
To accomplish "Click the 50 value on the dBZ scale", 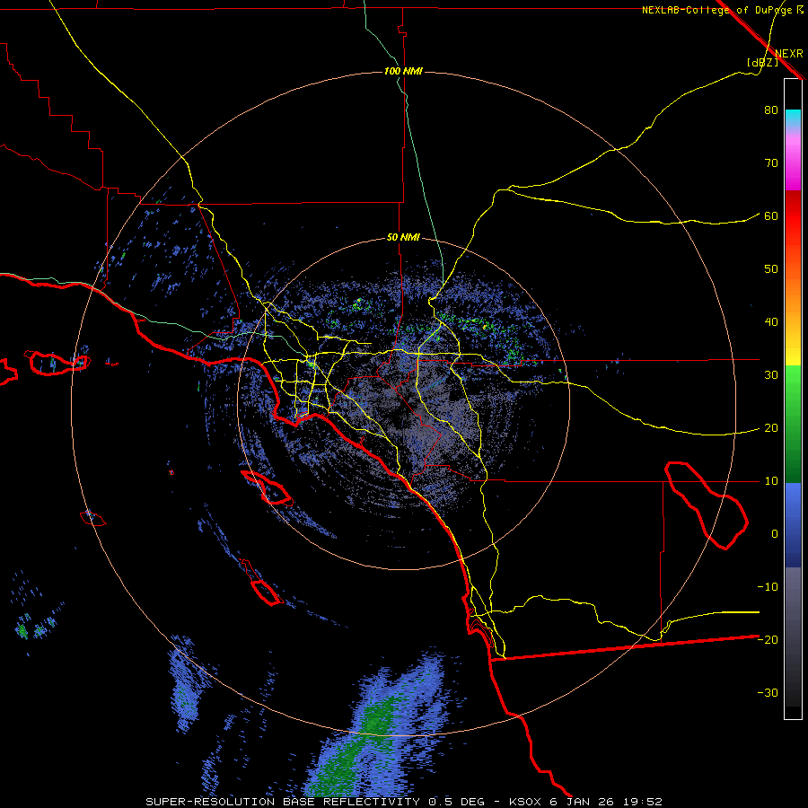I will tap(771, 269).
